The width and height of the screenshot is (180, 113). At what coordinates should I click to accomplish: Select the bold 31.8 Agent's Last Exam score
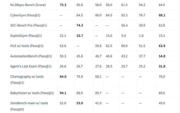162,66
